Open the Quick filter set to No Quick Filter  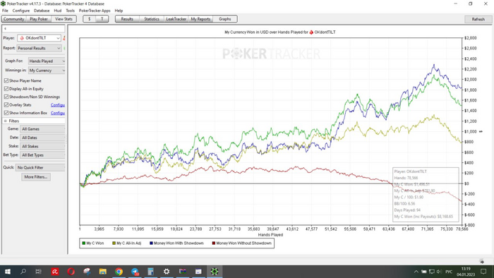pos(40,167)
